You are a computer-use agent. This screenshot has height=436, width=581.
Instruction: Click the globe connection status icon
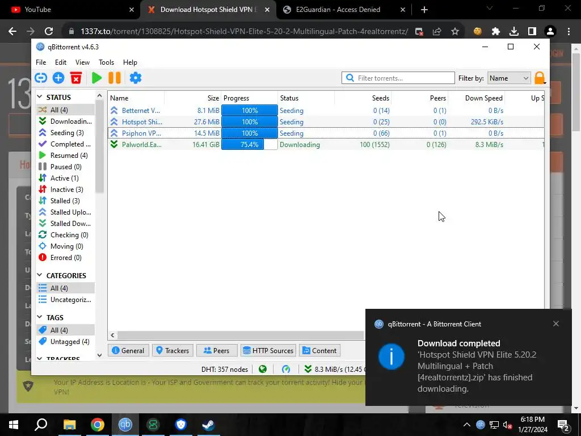point(263,369)
